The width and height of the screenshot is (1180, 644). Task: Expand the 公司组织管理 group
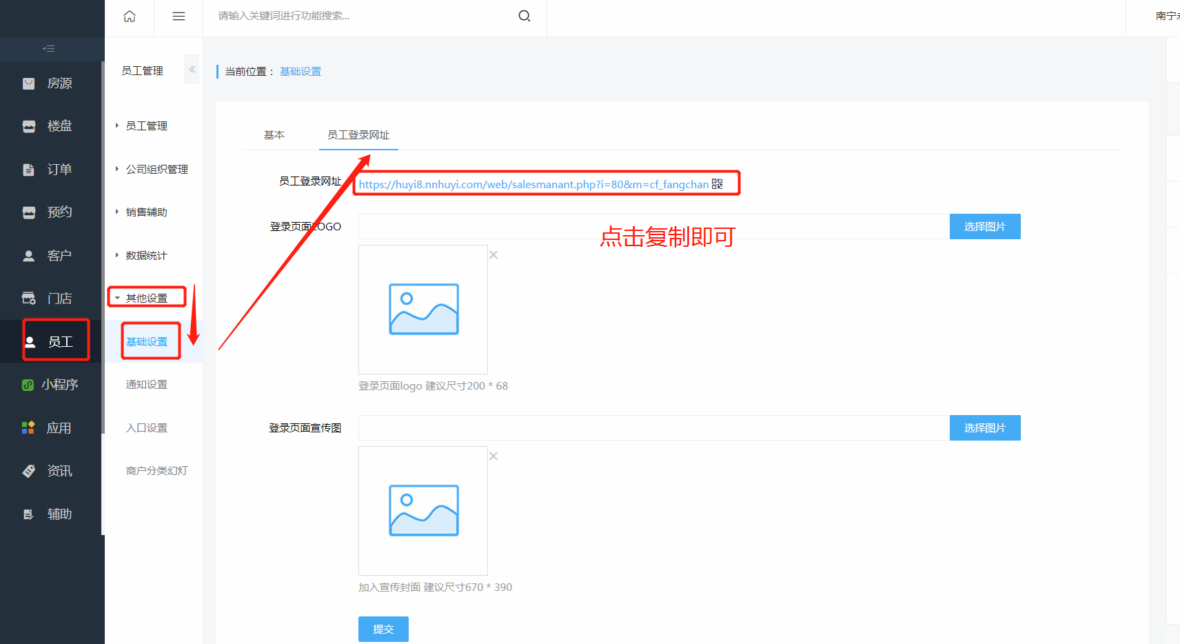pyautogui.click(x=157, y=170)
